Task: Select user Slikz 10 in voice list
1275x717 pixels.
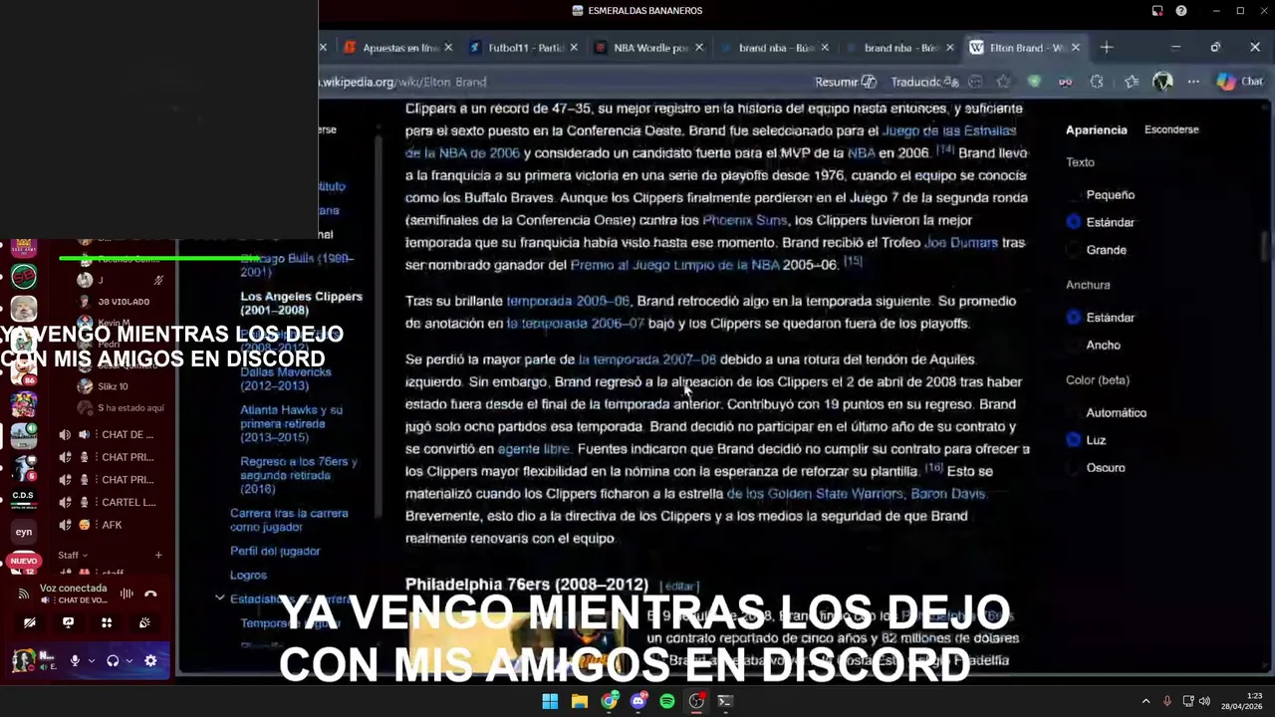Action: tap(113, 386)
